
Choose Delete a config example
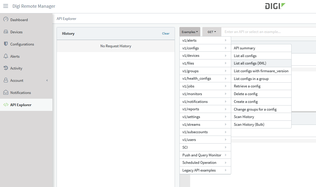261,94
